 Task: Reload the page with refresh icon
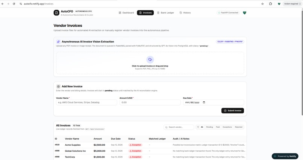click(14, 4)
